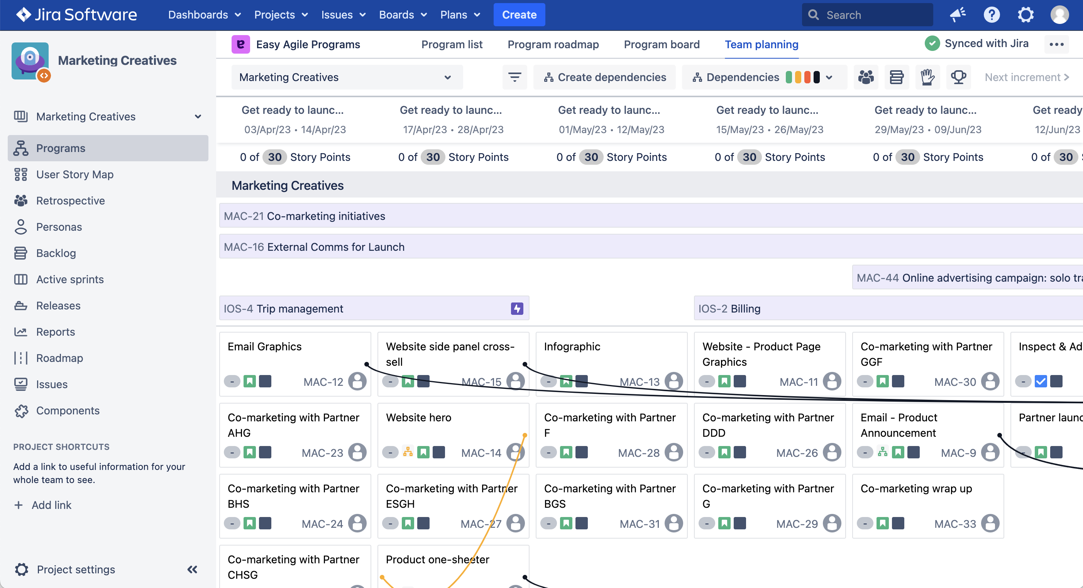Click the Search input field

click(x=867, y=15)
